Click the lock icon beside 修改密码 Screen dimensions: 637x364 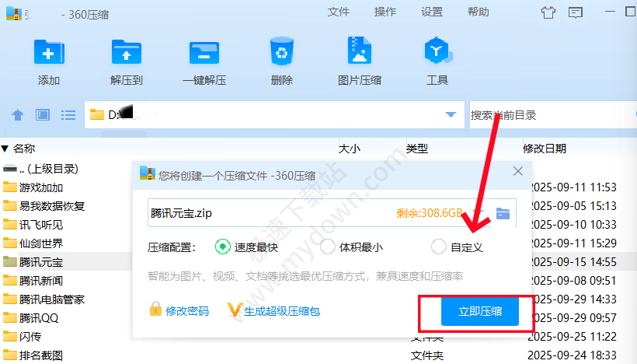155,309
